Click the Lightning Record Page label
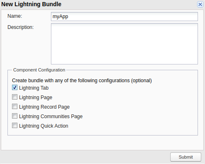The width and height of the screenshot is (205, 164). coord(44,107)
